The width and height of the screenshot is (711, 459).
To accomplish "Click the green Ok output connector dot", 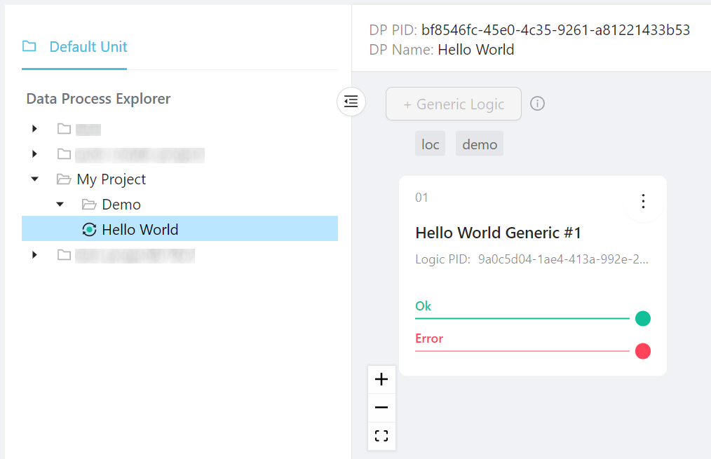I will pos(642,319).
